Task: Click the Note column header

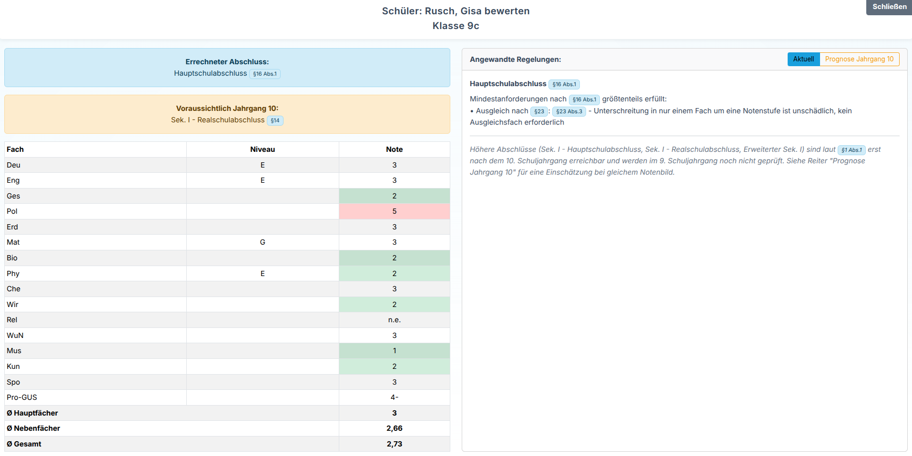Action: click(394, 149)
